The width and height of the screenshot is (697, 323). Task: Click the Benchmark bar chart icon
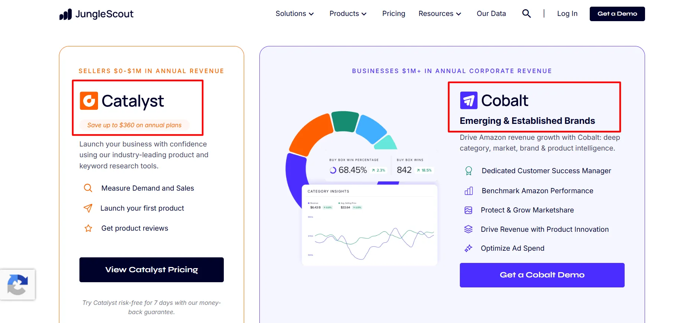click(x=469, y=191)
